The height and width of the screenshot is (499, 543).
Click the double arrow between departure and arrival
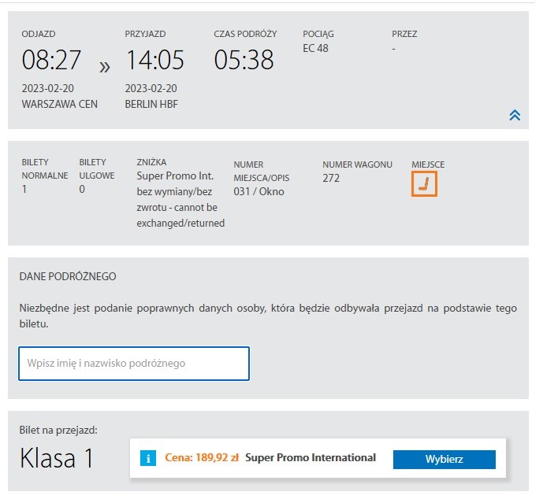103,67
